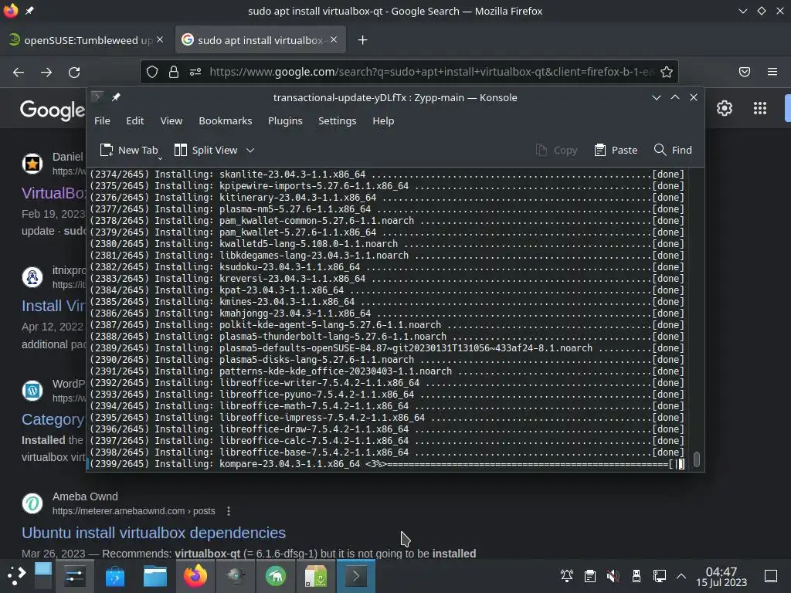Switch to Firefox via its taskbar icon
This screenshot has width=791, height=593.
[x=195, y=576]
